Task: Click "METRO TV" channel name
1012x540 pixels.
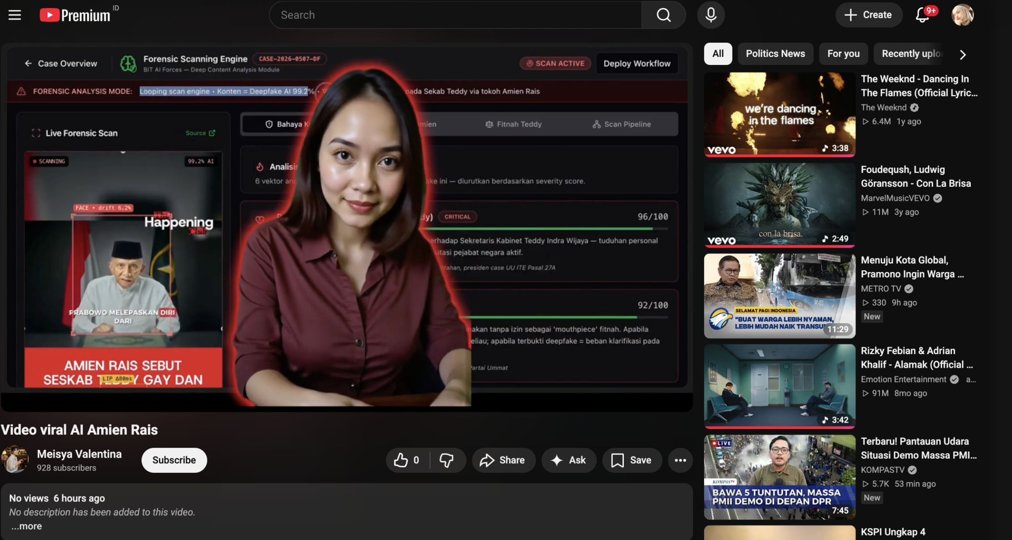Action: 881,289
